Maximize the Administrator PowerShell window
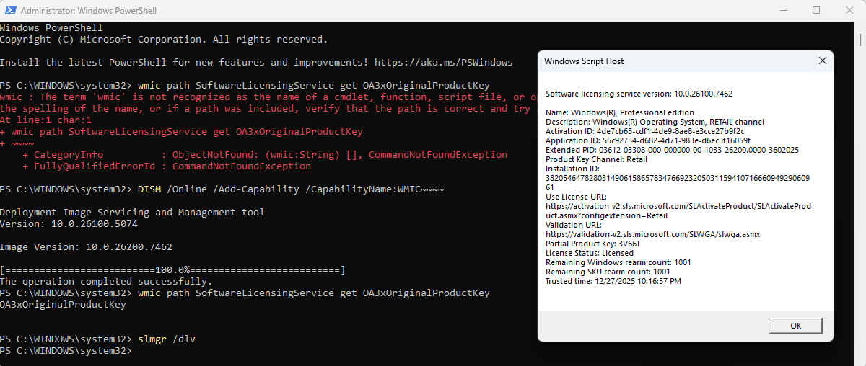This screenshot has height=366, width=866. click(816, 11)
